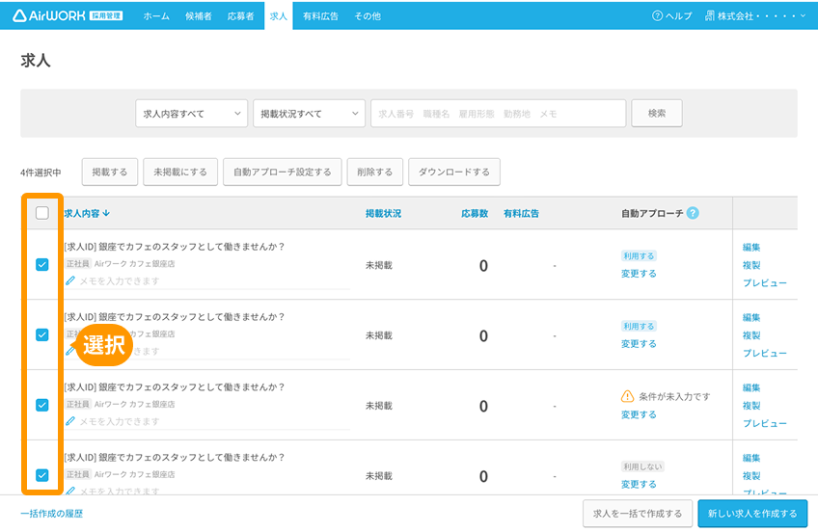Image resolution: width=818 pixels, height=532 pixels.
Task: Click the ダウンロードする button
Action: [x=454, y=172]
